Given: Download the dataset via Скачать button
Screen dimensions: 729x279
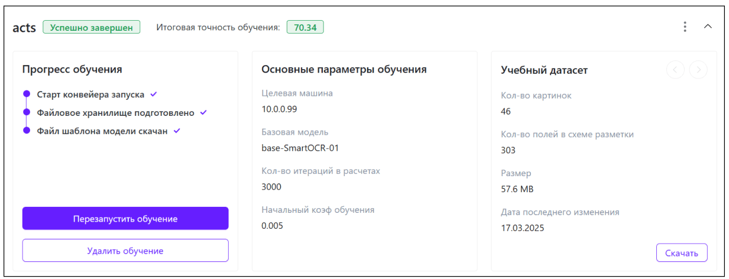Looking at the screenshot, I should pyautogui.click(x=681, y=253).
